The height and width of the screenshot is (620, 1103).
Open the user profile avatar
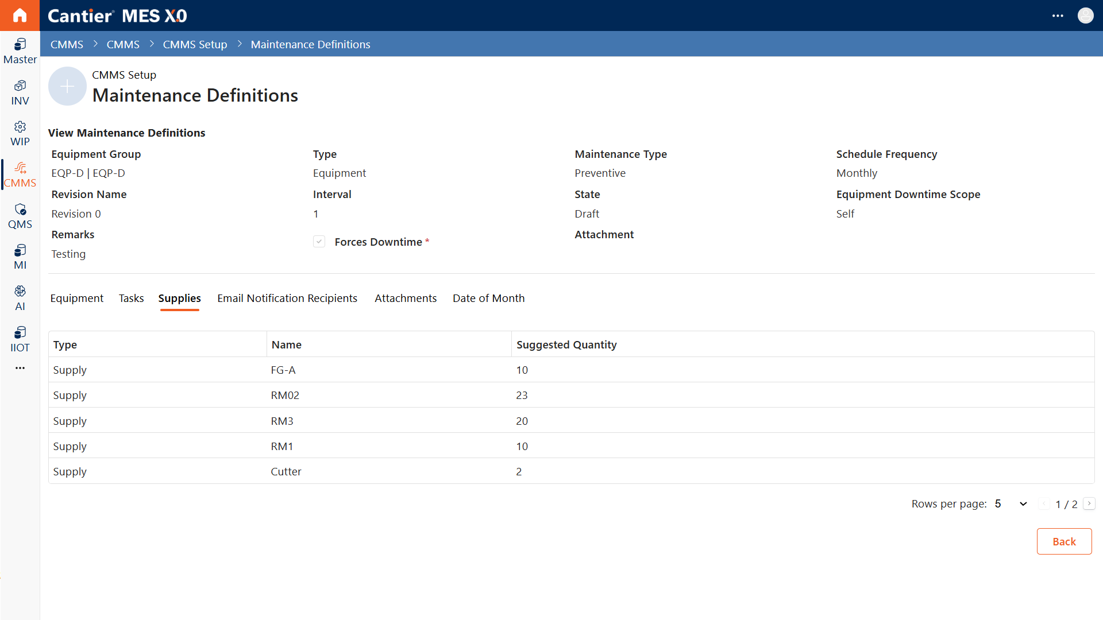pos(1085,15)
